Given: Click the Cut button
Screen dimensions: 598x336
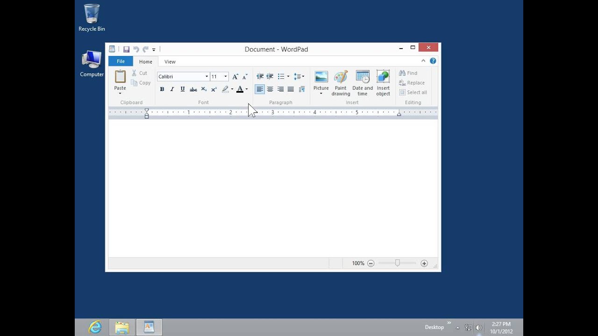Looking at the screenshot, I should pyautogui.click(x=139, y=73).
